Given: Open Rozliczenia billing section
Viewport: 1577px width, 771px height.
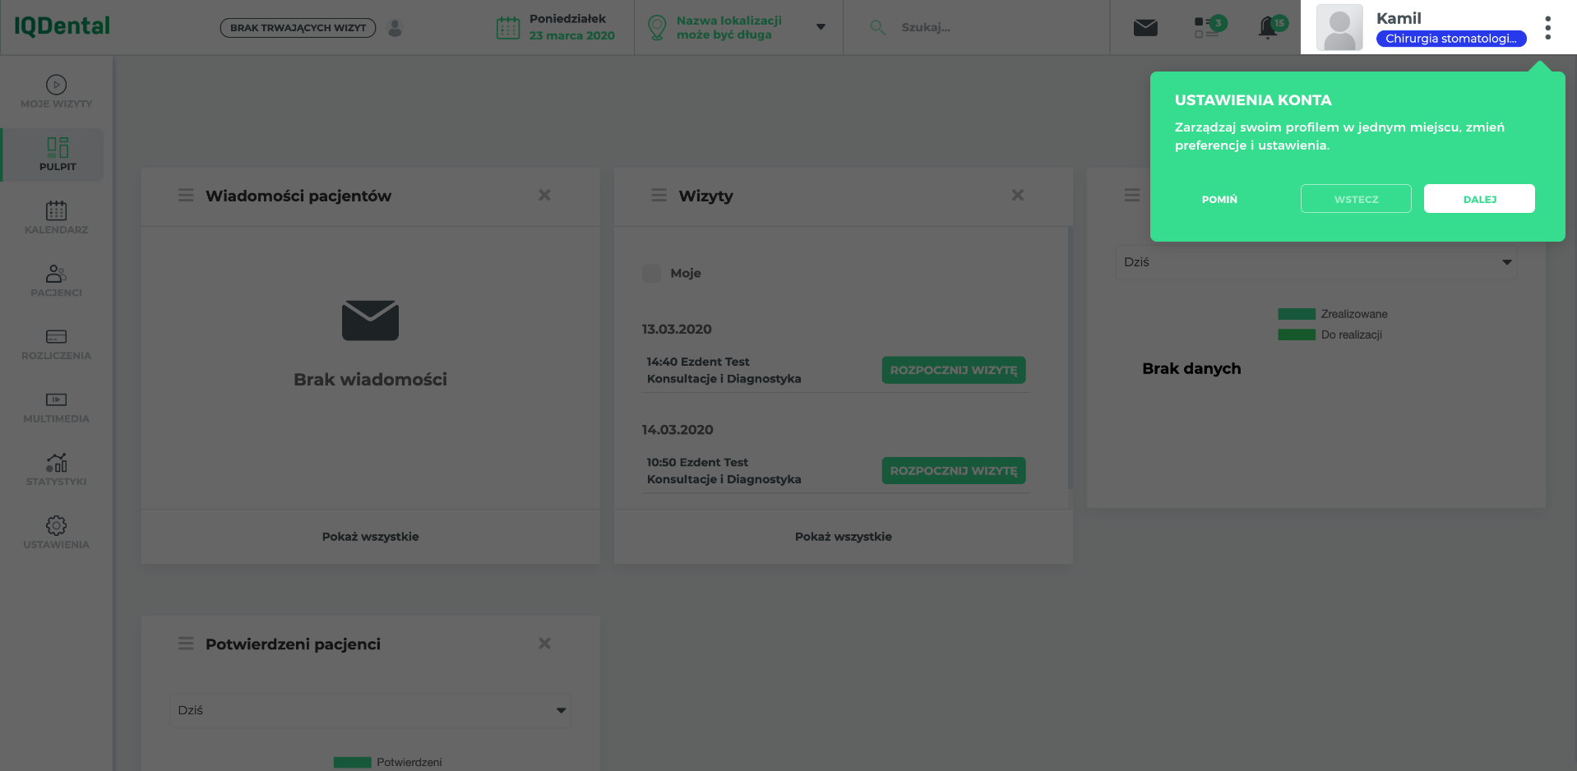Looking at the screenshot, I should [x=56, y=344].
